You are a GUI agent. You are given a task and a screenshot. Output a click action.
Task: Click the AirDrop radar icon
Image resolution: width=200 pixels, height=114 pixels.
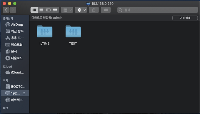[x=8, y=24]
